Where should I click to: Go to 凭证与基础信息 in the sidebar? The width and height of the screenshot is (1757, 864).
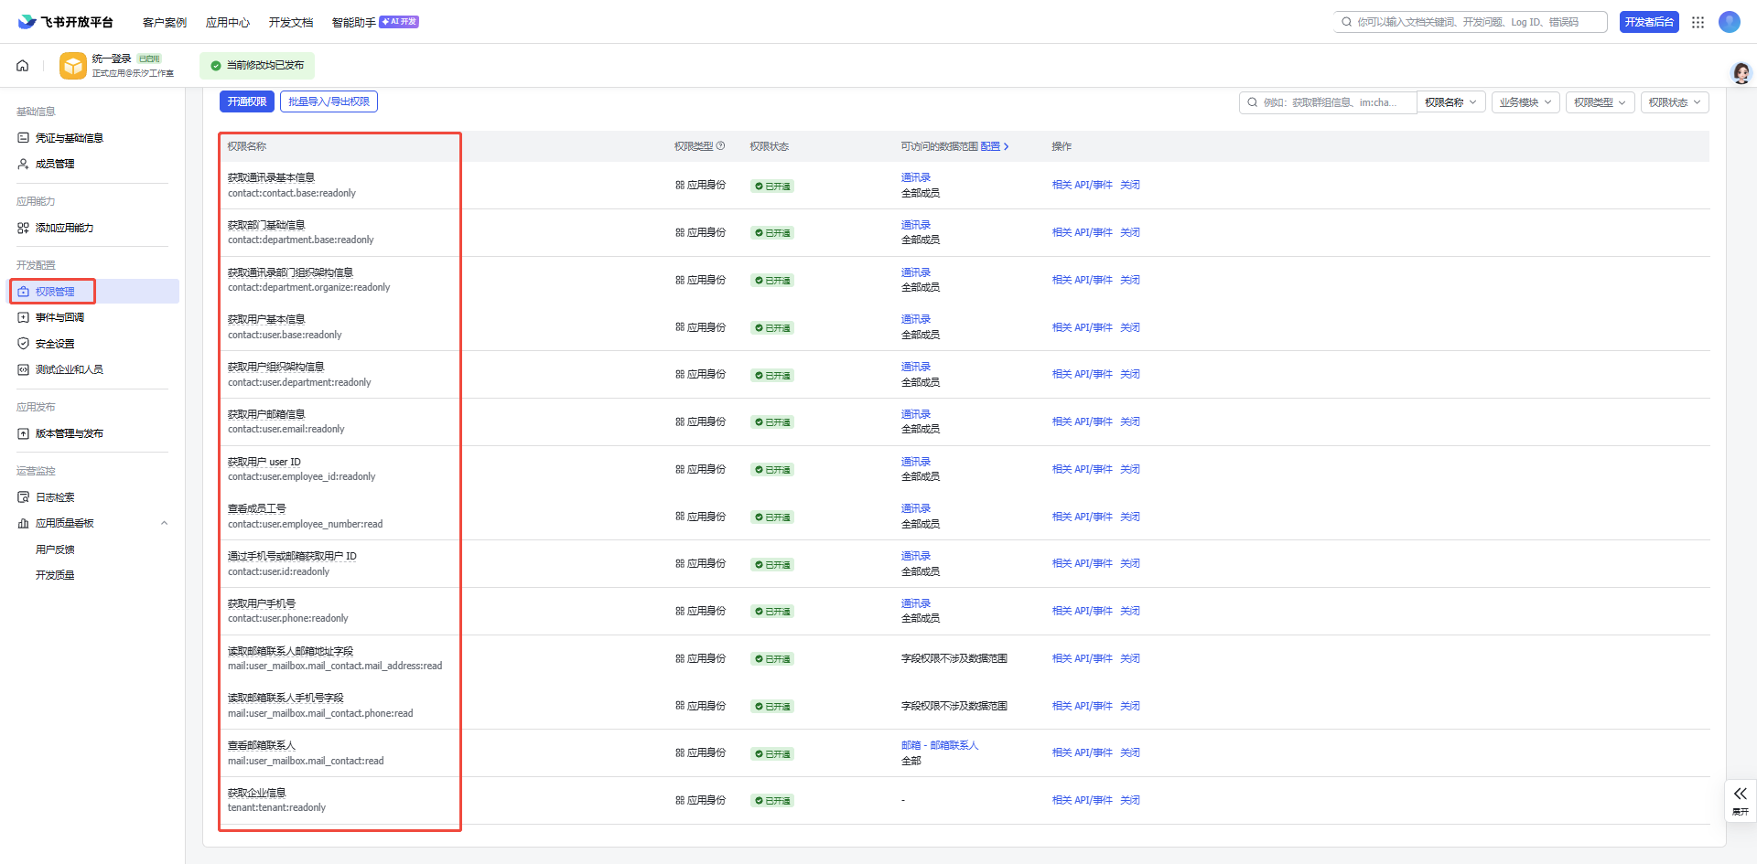pyautogui.click(x=69, y=138)
